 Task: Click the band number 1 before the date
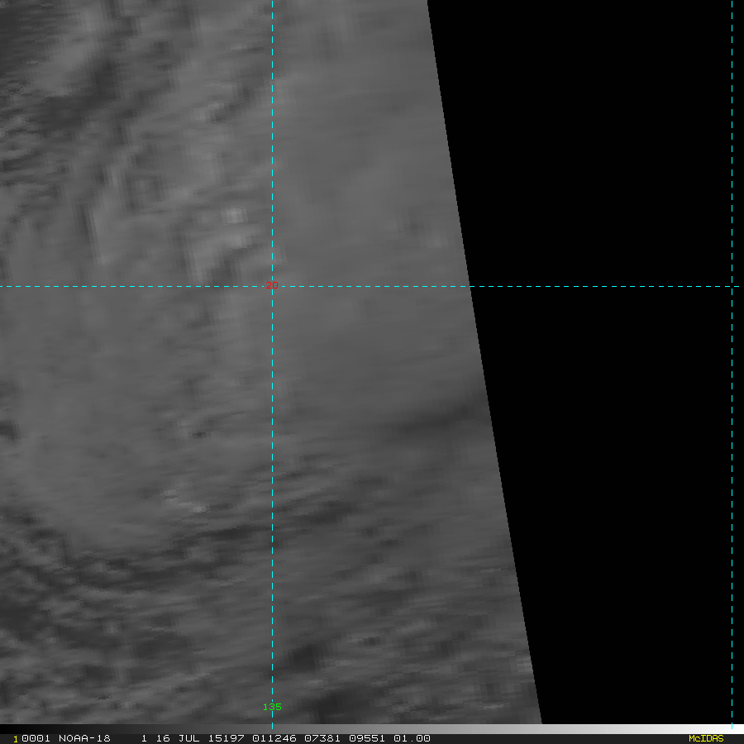[144, 738]
